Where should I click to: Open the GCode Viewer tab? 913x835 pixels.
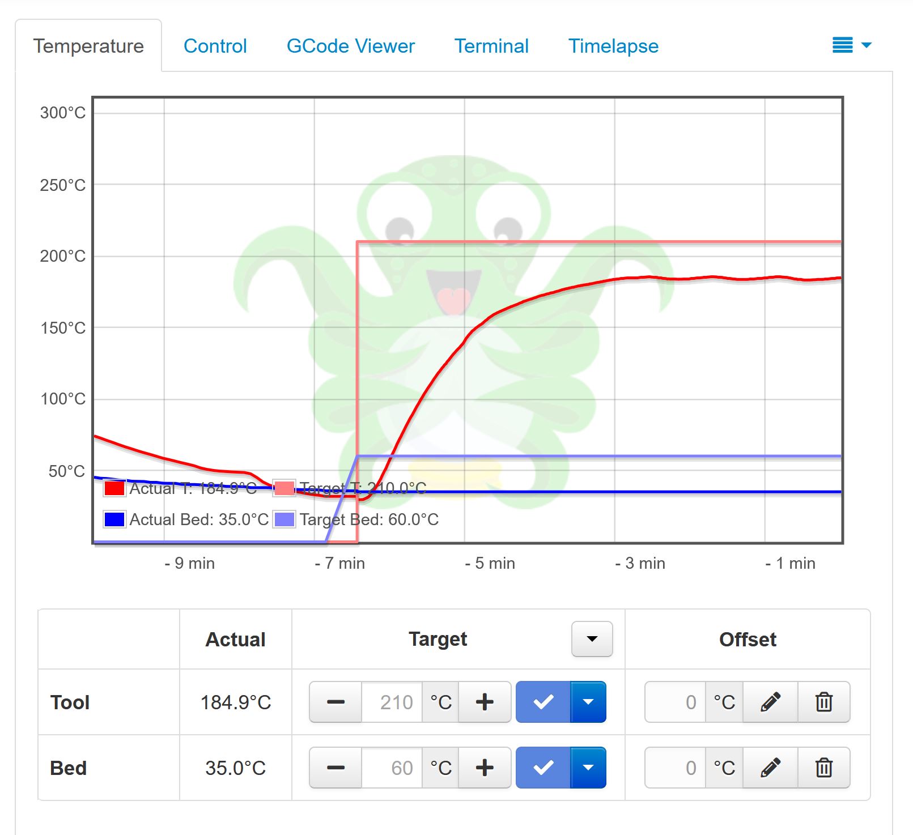click(x=350, y=46)
